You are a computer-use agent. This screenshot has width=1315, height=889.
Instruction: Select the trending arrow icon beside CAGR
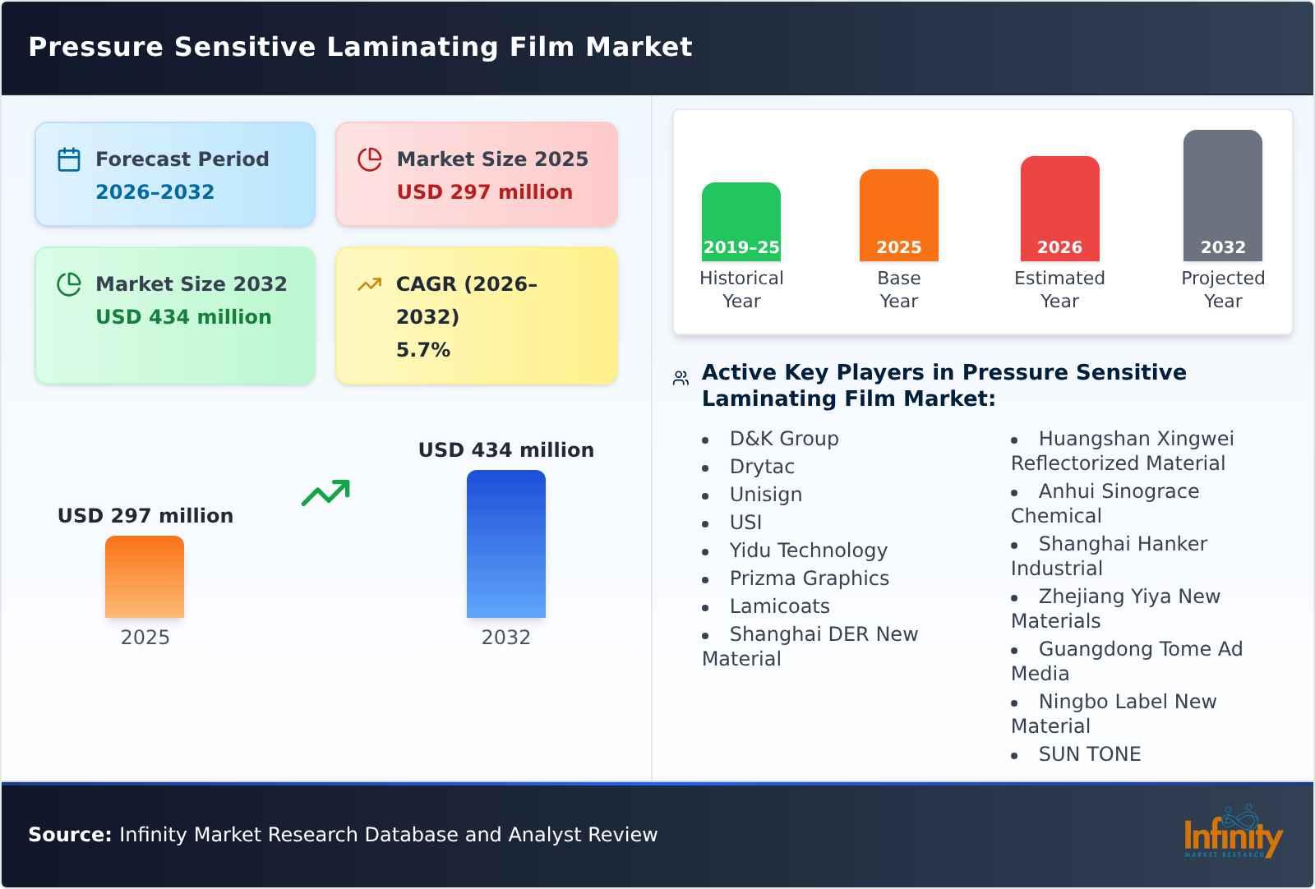click(x=369, y=283)
